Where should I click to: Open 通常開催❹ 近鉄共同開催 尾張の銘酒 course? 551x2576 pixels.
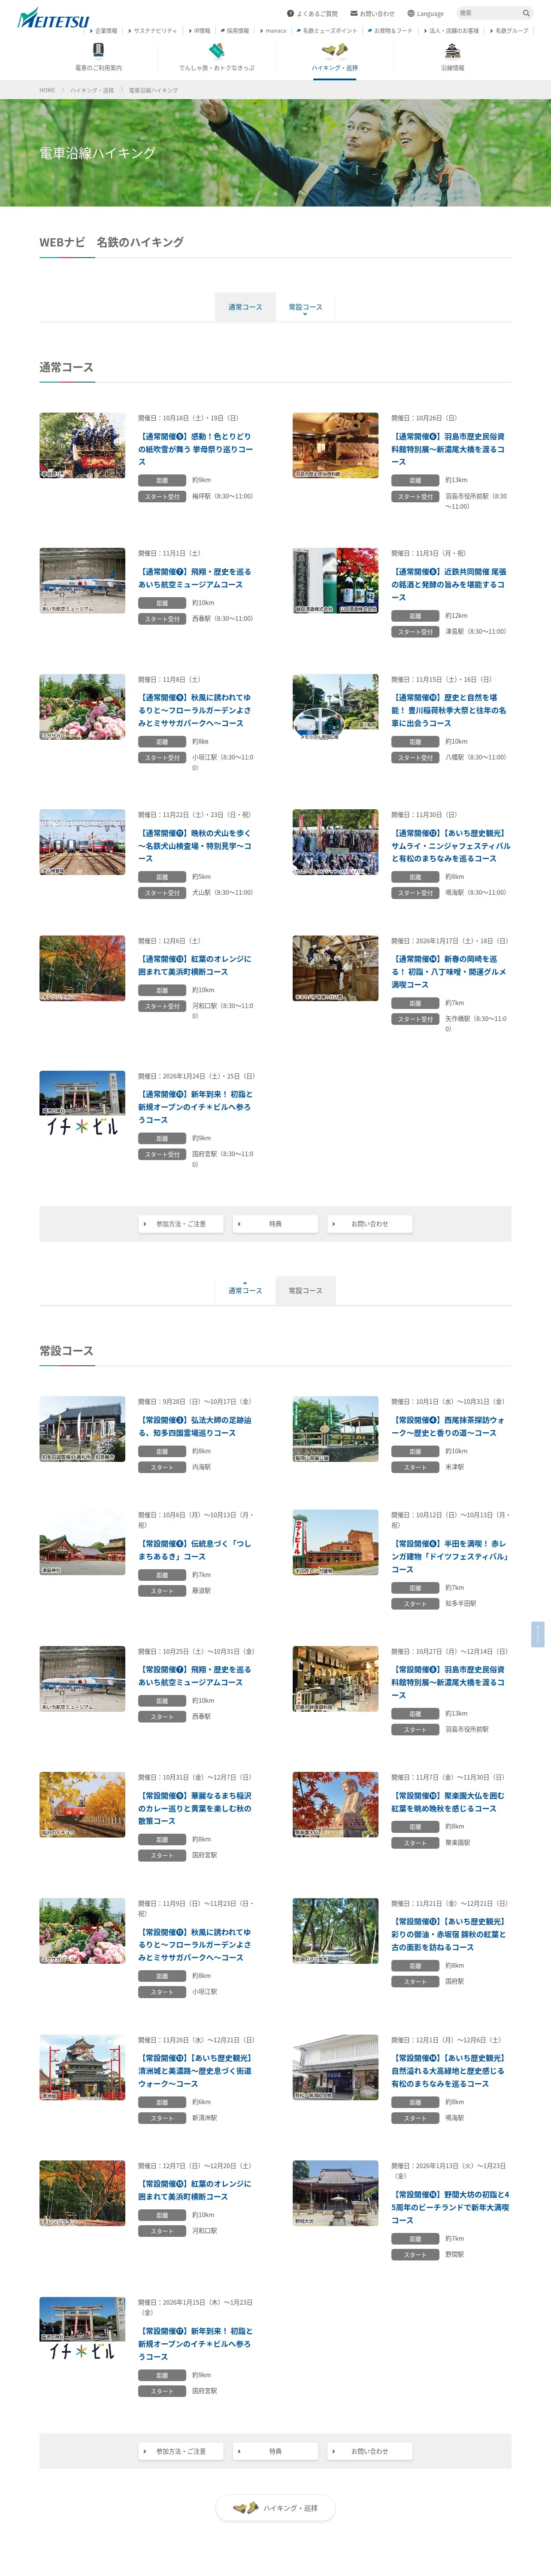pyautogui.click(x=449, y=584)
